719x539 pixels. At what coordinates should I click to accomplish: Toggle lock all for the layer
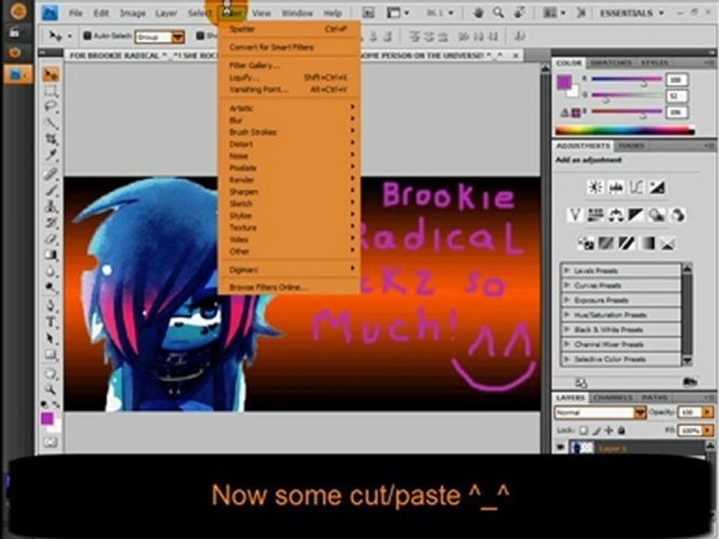[x=622, y=430]
